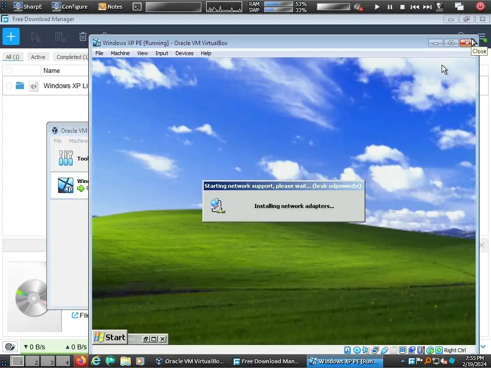The height and width of the screenshot is (368, 491).
Task: Launch Internet Explorer from the taskbar
Action: point(96,361)
